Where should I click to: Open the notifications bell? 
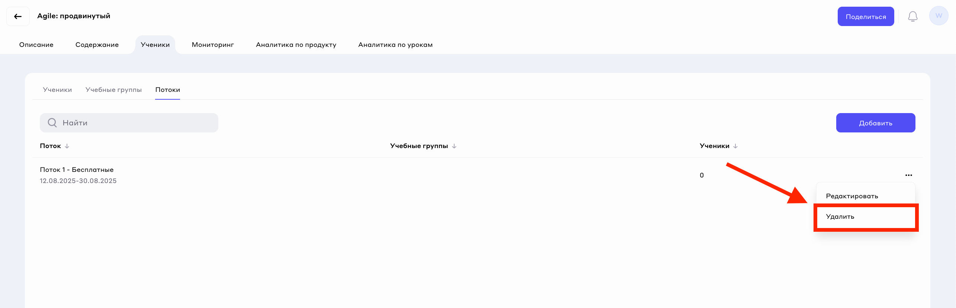click(912, 16)
